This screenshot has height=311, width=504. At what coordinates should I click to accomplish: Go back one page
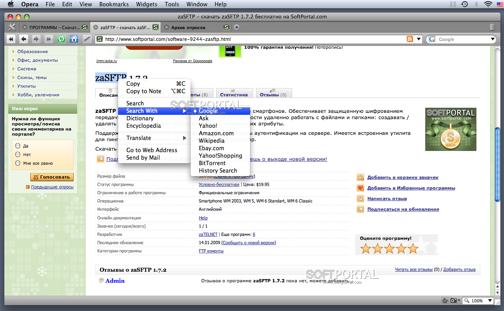pyautogui.click(x=24, y=39)
